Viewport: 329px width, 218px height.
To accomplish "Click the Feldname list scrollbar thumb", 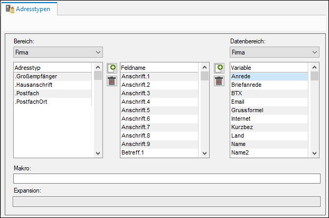I will (x=204, y=76).
